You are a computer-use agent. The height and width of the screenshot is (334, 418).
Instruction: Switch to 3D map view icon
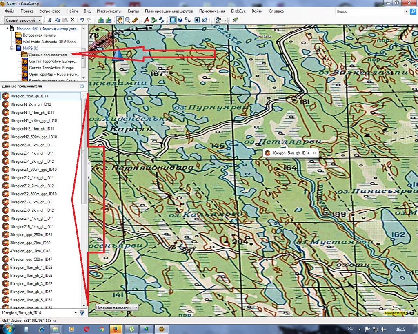(x=180, y=20)
